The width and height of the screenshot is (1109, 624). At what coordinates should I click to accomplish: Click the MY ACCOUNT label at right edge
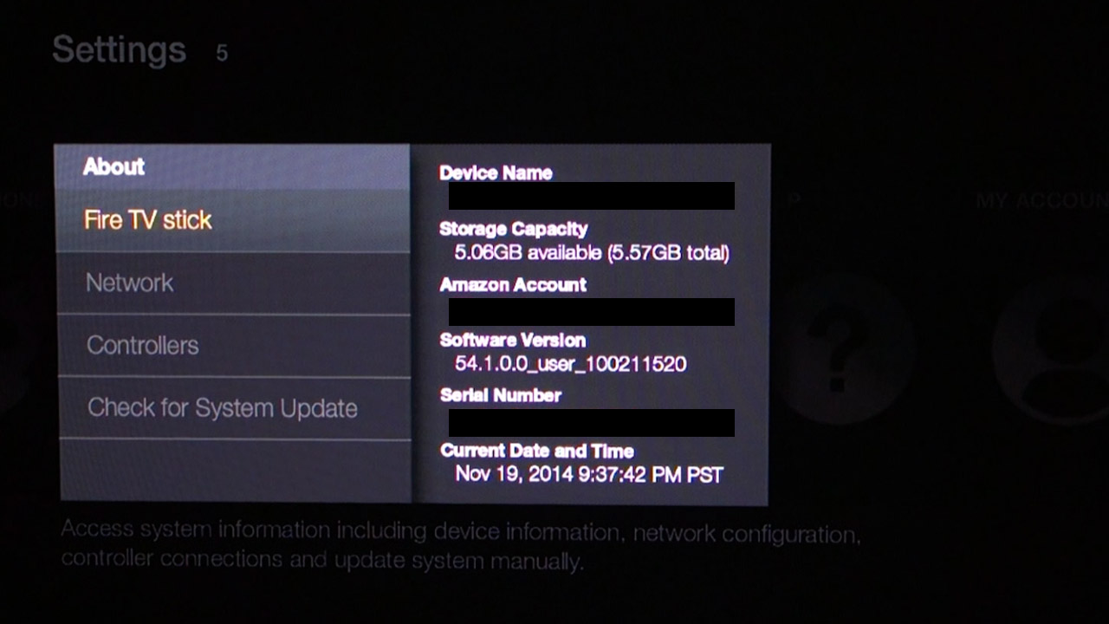[1042, 201]
